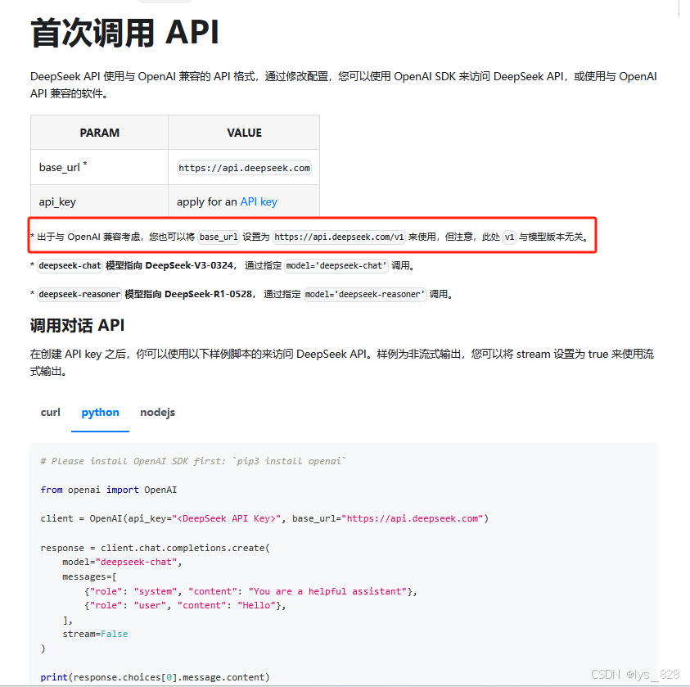Click the deepseek-chat inline code tag
This screenshot has width=690, height=687.
pos(70,266)
